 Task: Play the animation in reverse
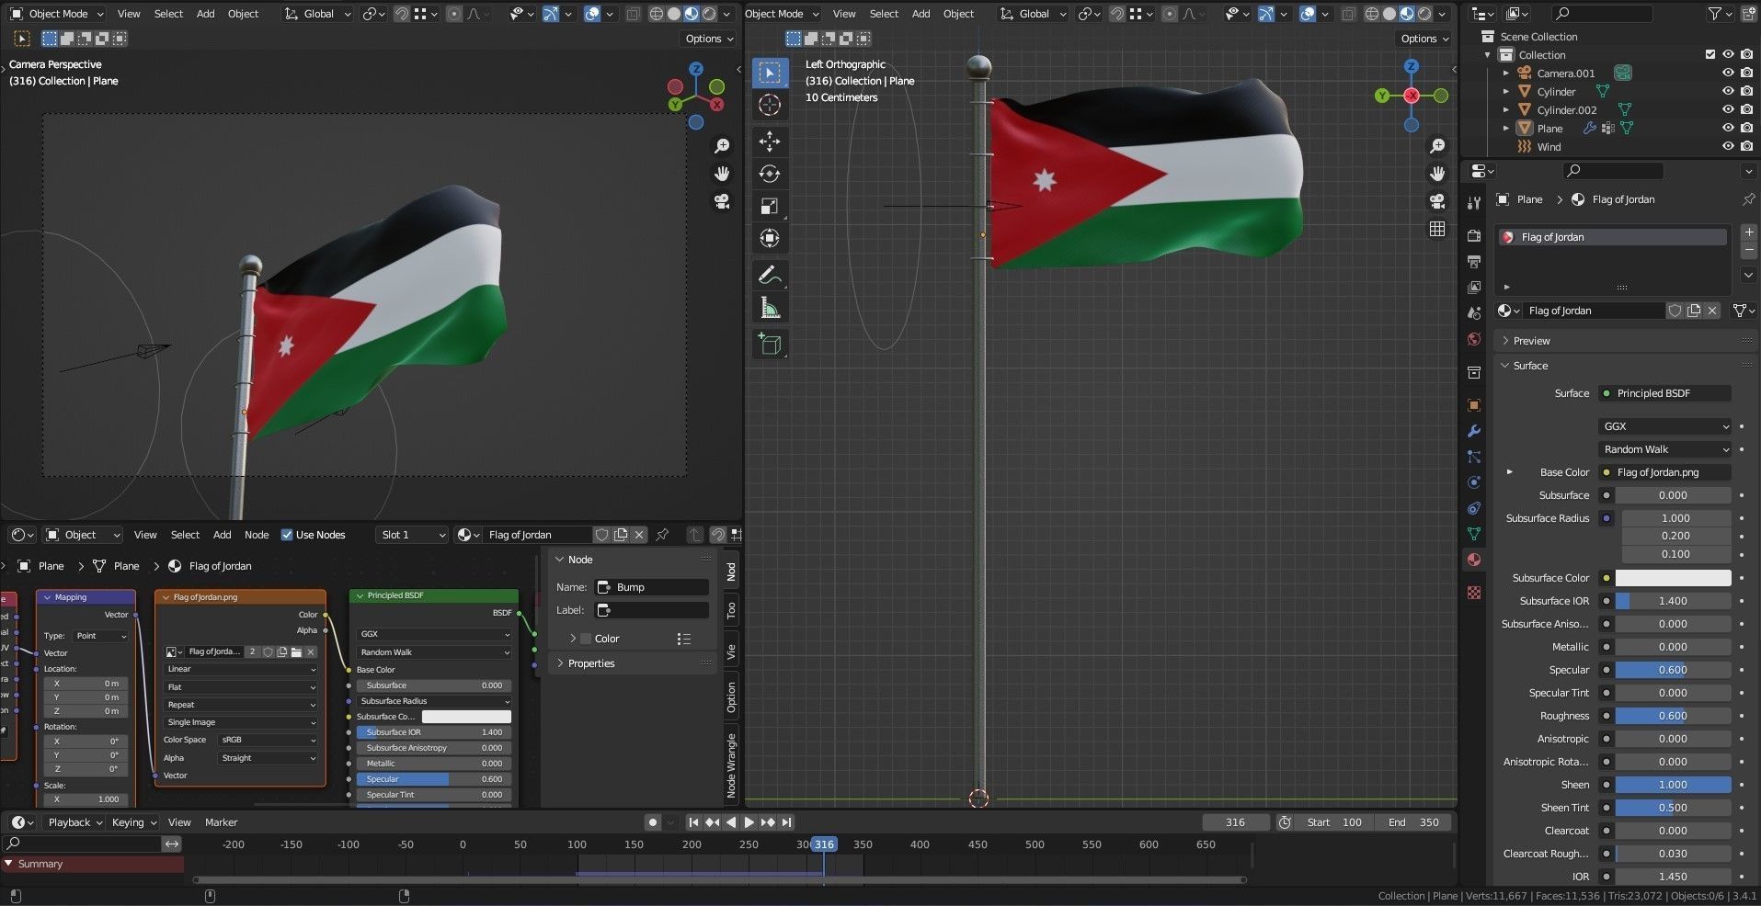(730, 822)
